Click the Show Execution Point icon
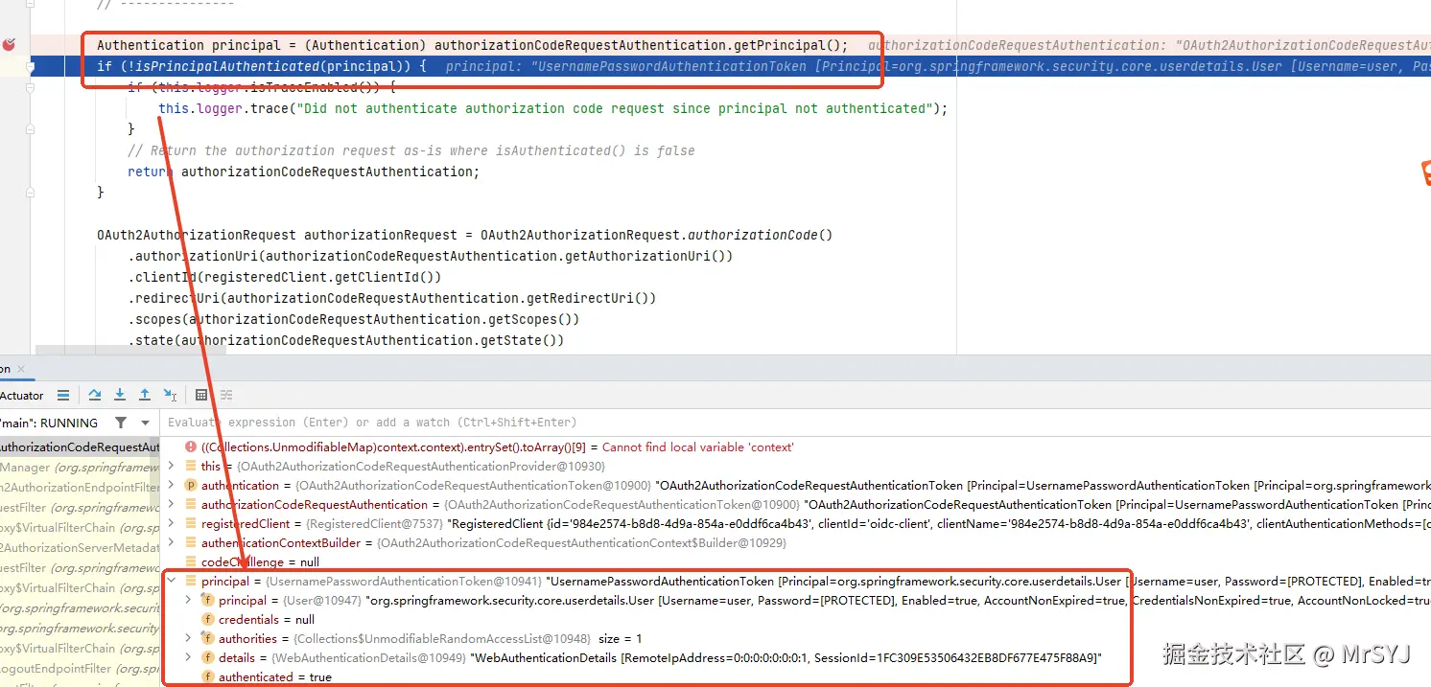 63,395
